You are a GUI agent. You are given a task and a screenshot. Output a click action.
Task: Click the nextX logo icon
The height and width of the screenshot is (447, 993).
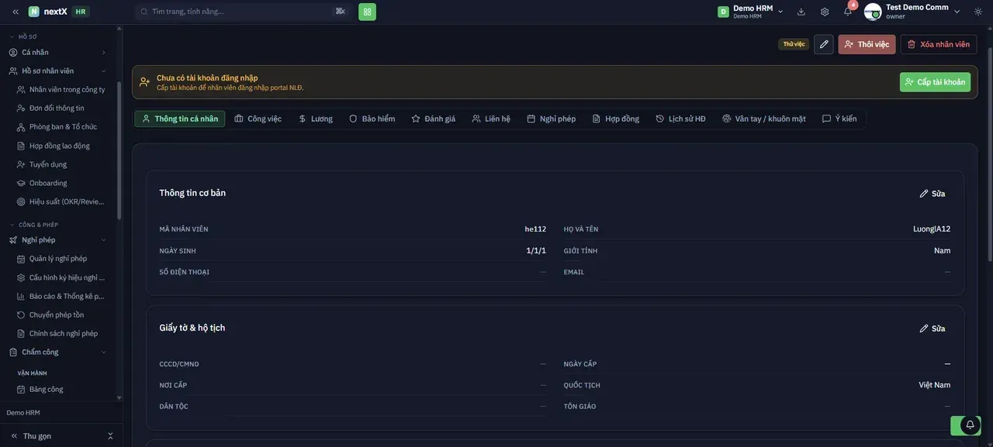click(34, 12)
